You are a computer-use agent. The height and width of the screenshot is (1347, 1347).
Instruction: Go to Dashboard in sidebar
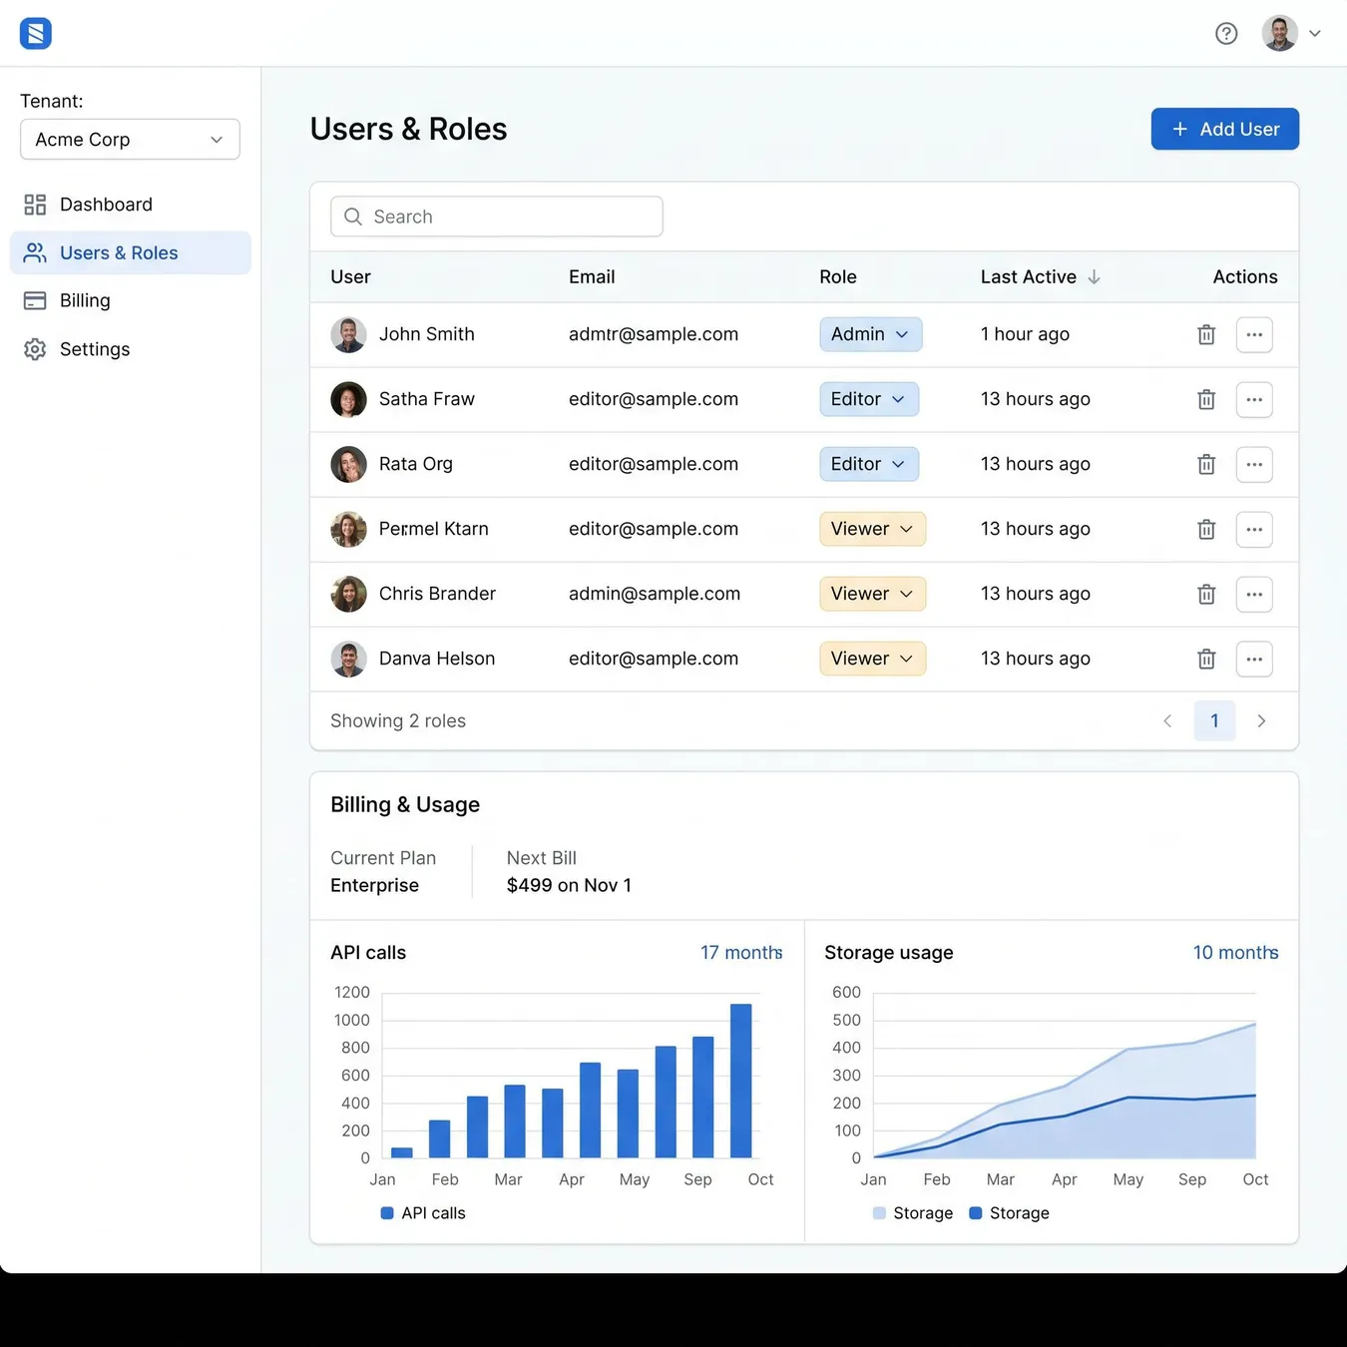[x=130, y=205]
